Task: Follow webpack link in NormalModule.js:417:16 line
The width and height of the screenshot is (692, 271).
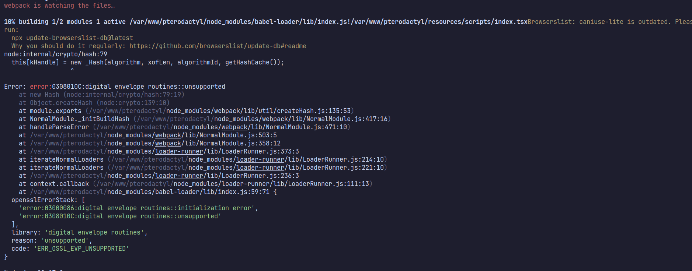Action: 275,119
